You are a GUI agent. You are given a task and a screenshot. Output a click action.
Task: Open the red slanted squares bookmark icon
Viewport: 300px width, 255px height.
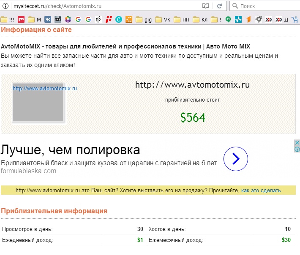pos(109,19)
